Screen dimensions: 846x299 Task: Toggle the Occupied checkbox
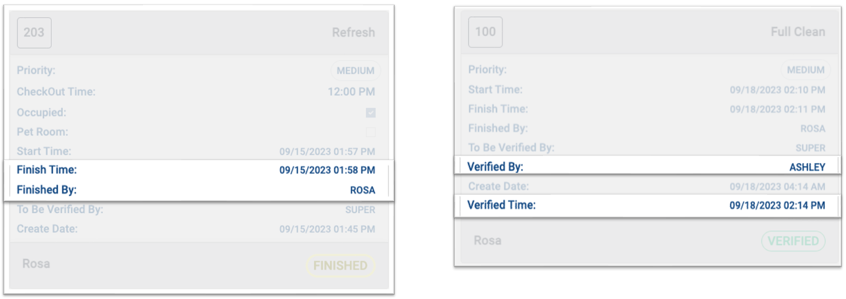point(371,112)
